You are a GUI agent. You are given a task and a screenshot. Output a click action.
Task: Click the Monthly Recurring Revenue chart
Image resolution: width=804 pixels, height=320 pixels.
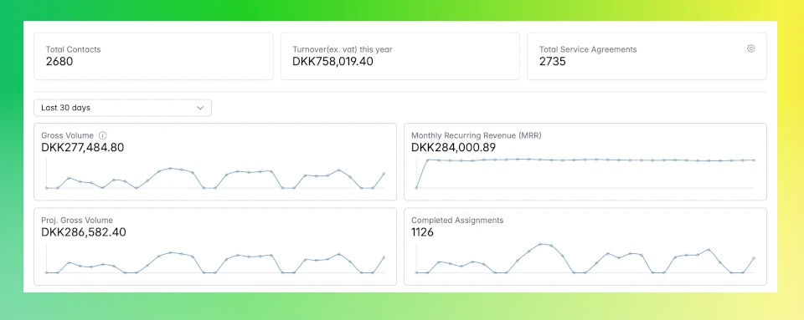585,174
